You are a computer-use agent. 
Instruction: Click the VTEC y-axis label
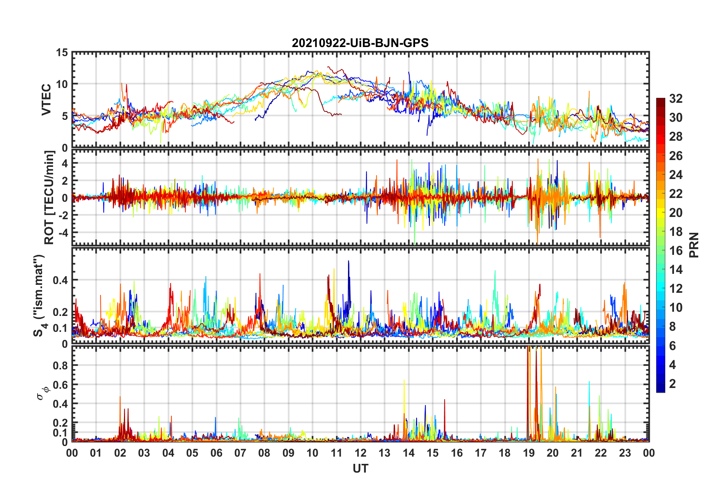tap(46, 100)
